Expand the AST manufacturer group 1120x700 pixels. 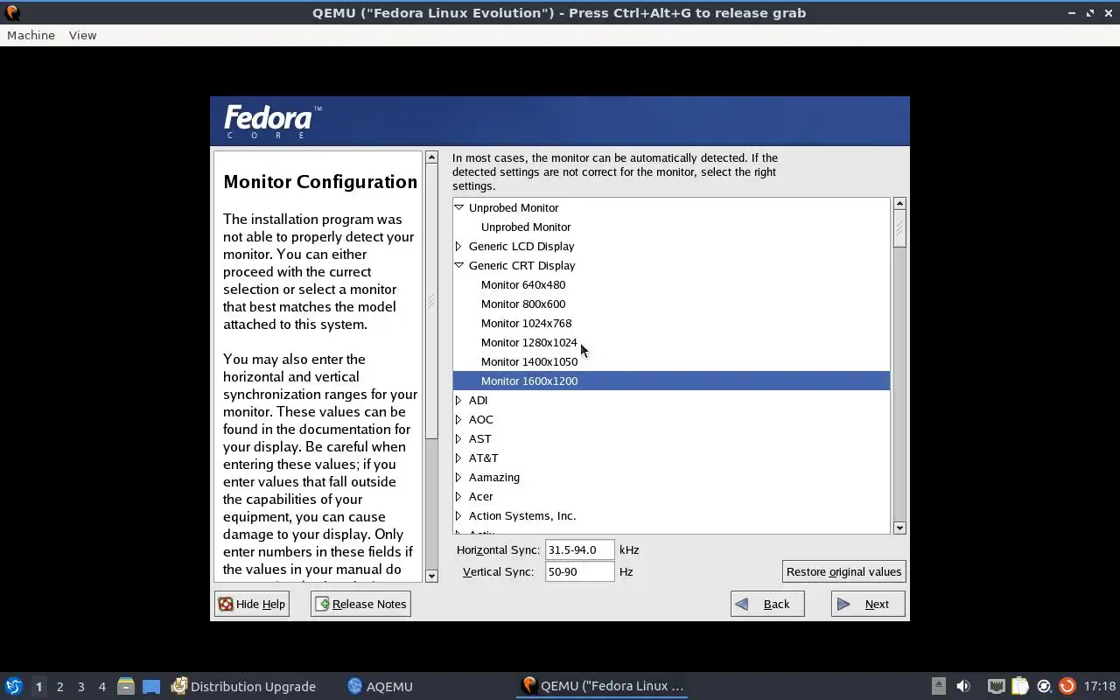458,438
